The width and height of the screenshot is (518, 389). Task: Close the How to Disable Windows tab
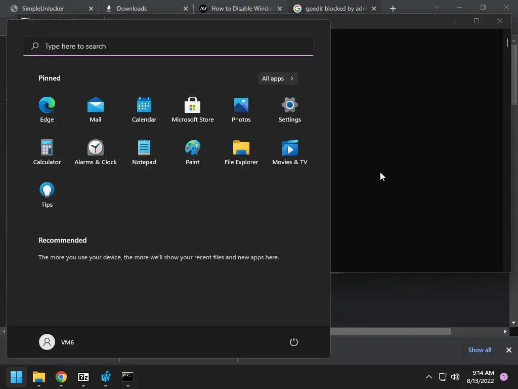279,9
